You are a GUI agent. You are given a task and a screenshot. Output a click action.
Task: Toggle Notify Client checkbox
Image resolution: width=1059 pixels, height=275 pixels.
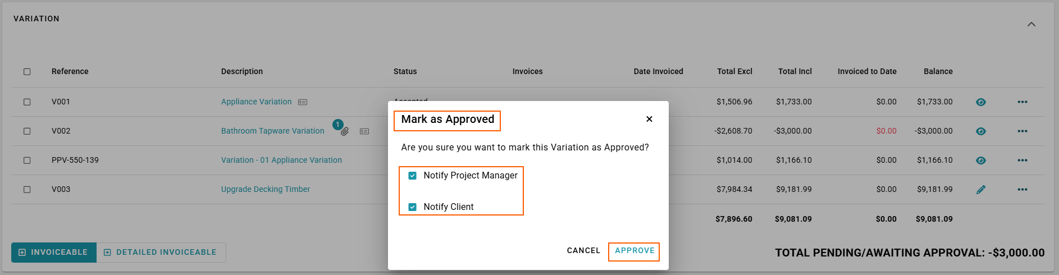pyautogui.click(x=413, y=207)
